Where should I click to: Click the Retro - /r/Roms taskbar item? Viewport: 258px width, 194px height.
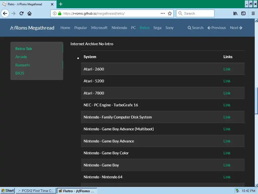[x=77, y=191]
